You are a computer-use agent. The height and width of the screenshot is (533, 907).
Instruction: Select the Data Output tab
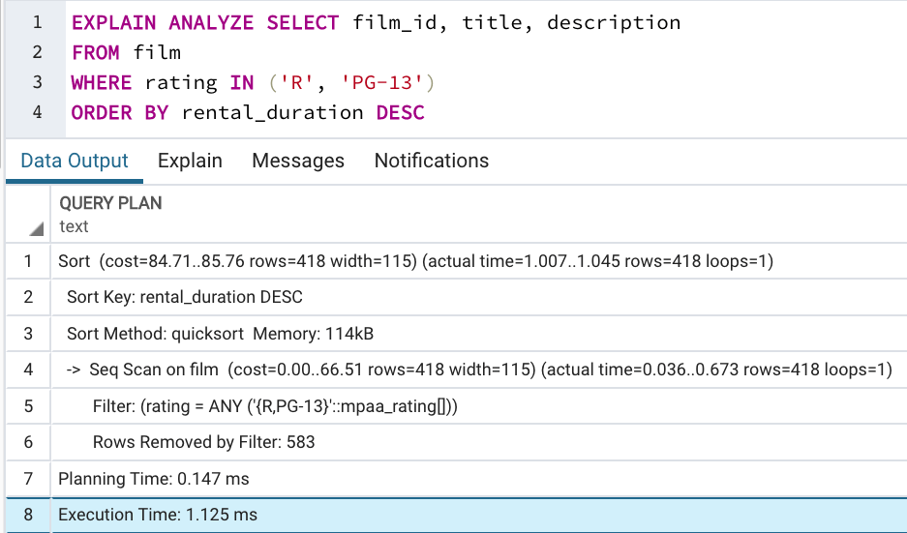pyautogui.click(x=74, y=161)
